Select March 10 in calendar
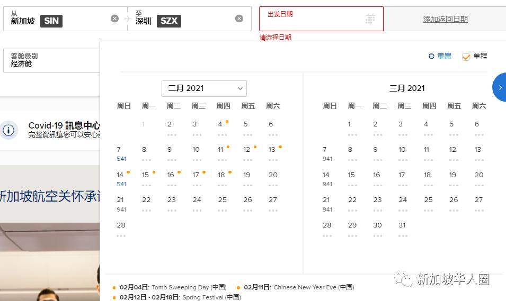 point(403,154)
